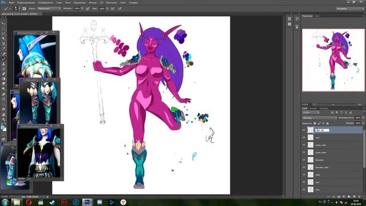Select the Hand tool
Screen dimensions: 366x206
coord(3,114)
